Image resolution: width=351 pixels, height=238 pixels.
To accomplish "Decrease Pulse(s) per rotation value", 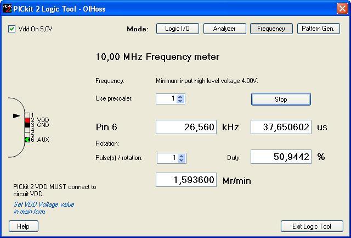I will (182, 160).
